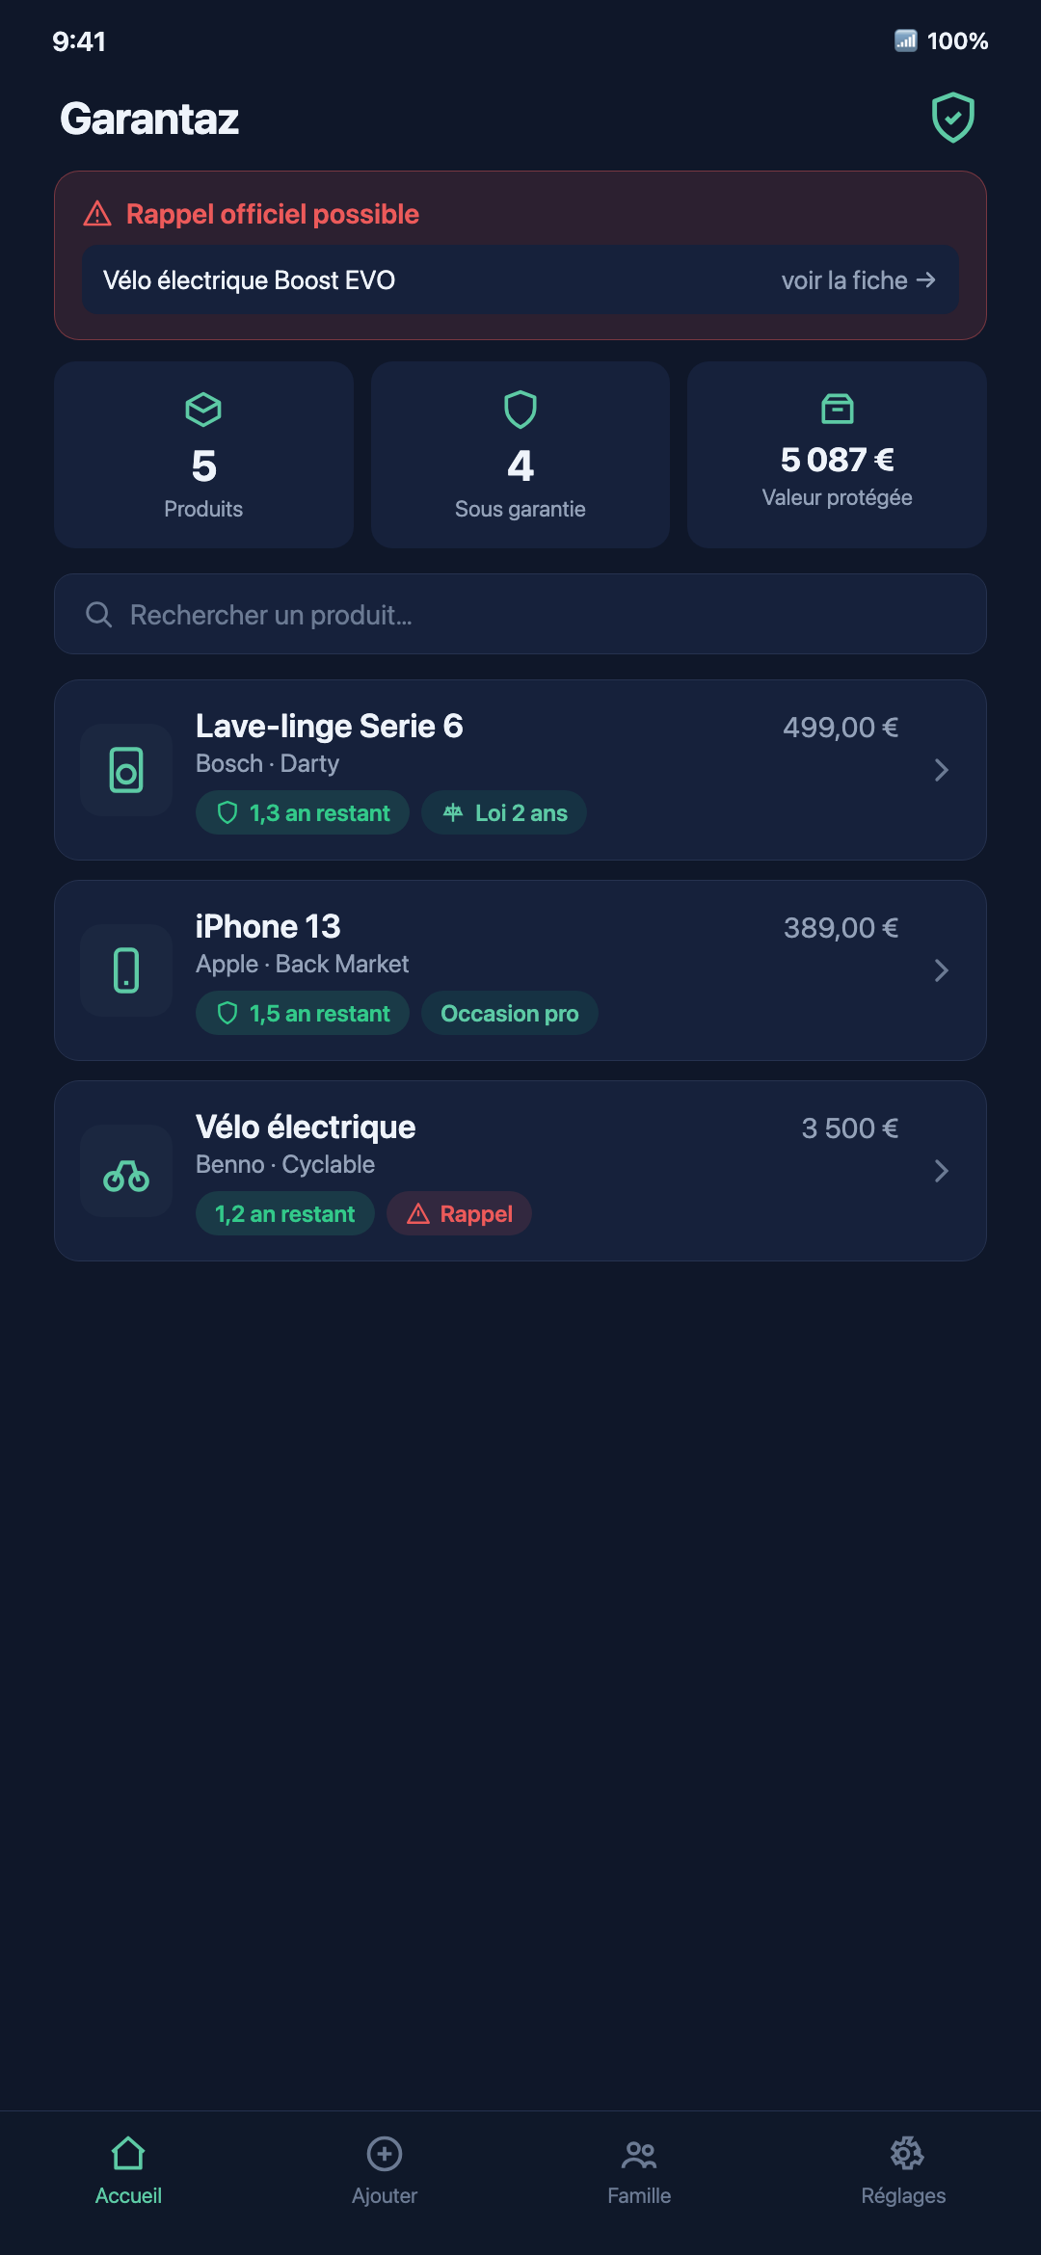Tap the shield checkmark icon in header
This screenshot has width=1041, height=2255.
(x=952, y=118)
